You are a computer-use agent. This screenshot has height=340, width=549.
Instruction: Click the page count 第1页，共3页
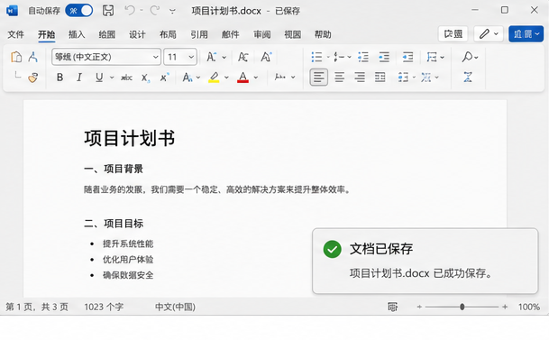pyautogui.click(x=37, y=308)
